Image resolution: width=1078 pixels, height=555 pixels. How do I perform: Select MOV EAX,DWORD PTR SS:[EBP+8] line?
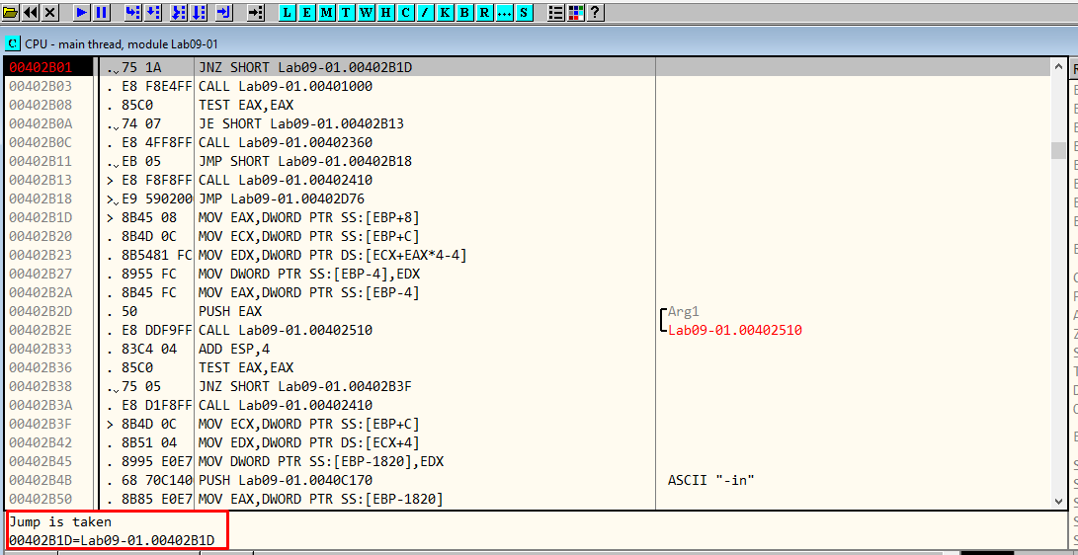(x=308, y=217)
